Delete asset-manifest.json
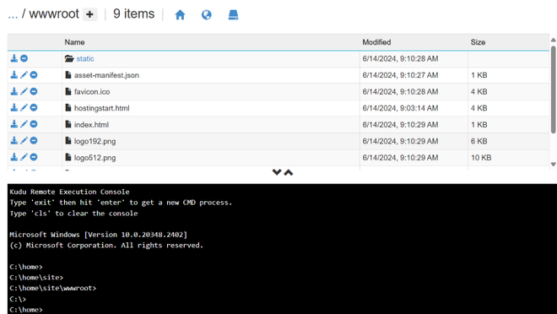Image resolution: width=557 pixels, height=314 pixels. pos(34,74)
